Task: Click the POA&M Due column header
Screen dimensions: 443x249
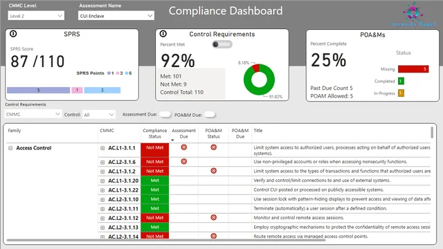Action: pyautogui.click(x=240, y=133)
